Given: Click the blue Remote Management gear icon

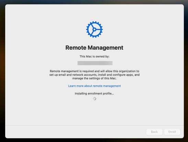Looking at the screenshot, I should click(94, 29).
